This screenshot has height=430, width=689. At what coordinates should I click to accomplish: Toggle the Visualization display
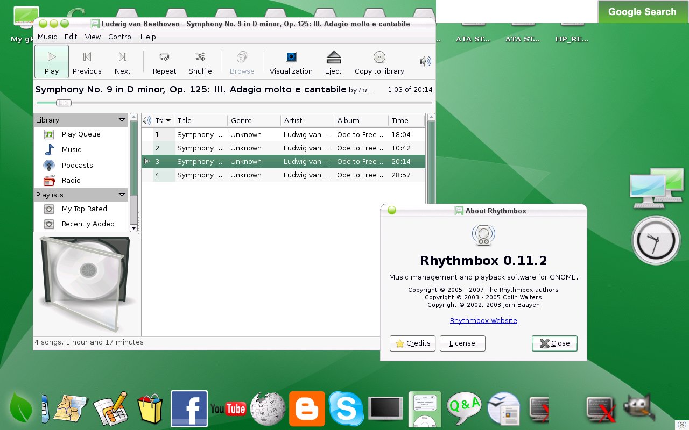click(291, 61)
